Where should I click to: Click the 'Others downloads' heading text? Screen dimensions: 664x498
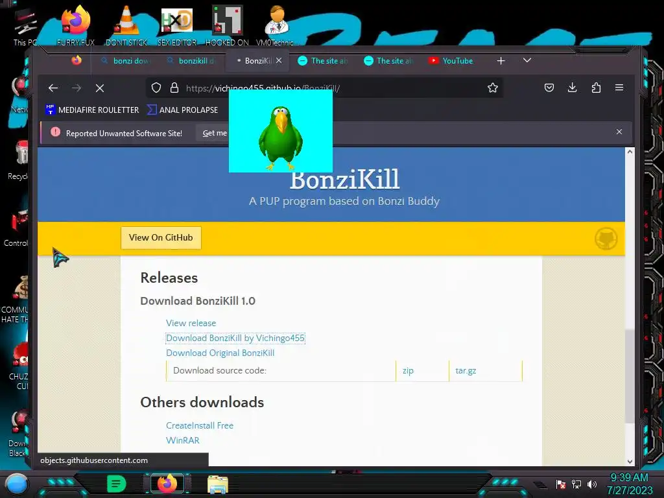coord(202,402)
